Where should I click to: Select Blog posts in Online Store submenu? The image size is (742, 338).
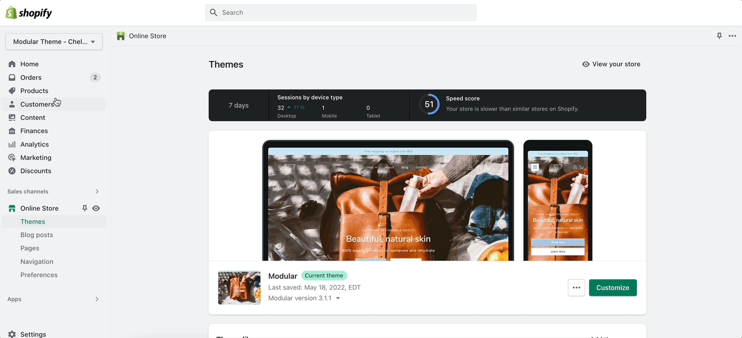[x=36, y=235]
